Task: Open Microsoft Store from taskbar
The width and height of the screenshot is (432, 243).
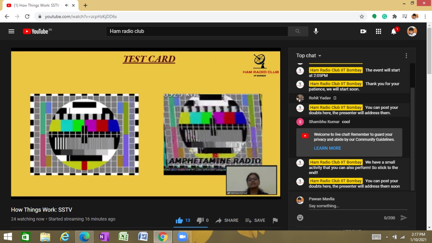Action: pyautogui.click(x=26, y=237)
